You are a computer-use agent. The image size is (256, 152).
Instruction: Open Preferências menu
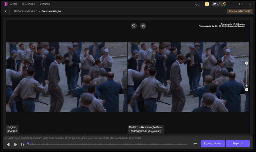pos(28,4)
